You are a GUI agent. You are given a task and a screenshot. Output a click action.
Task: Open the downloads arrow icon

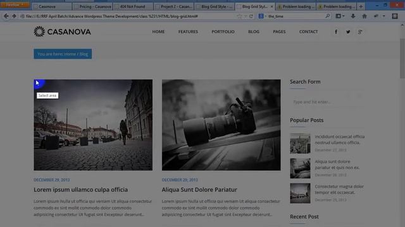353,16
